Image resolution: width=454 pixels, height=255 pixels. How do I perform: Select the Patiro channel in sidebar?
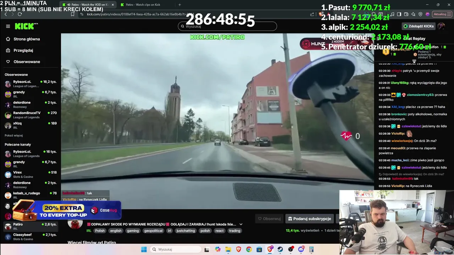pyautogui.click(x=30, y=226)
